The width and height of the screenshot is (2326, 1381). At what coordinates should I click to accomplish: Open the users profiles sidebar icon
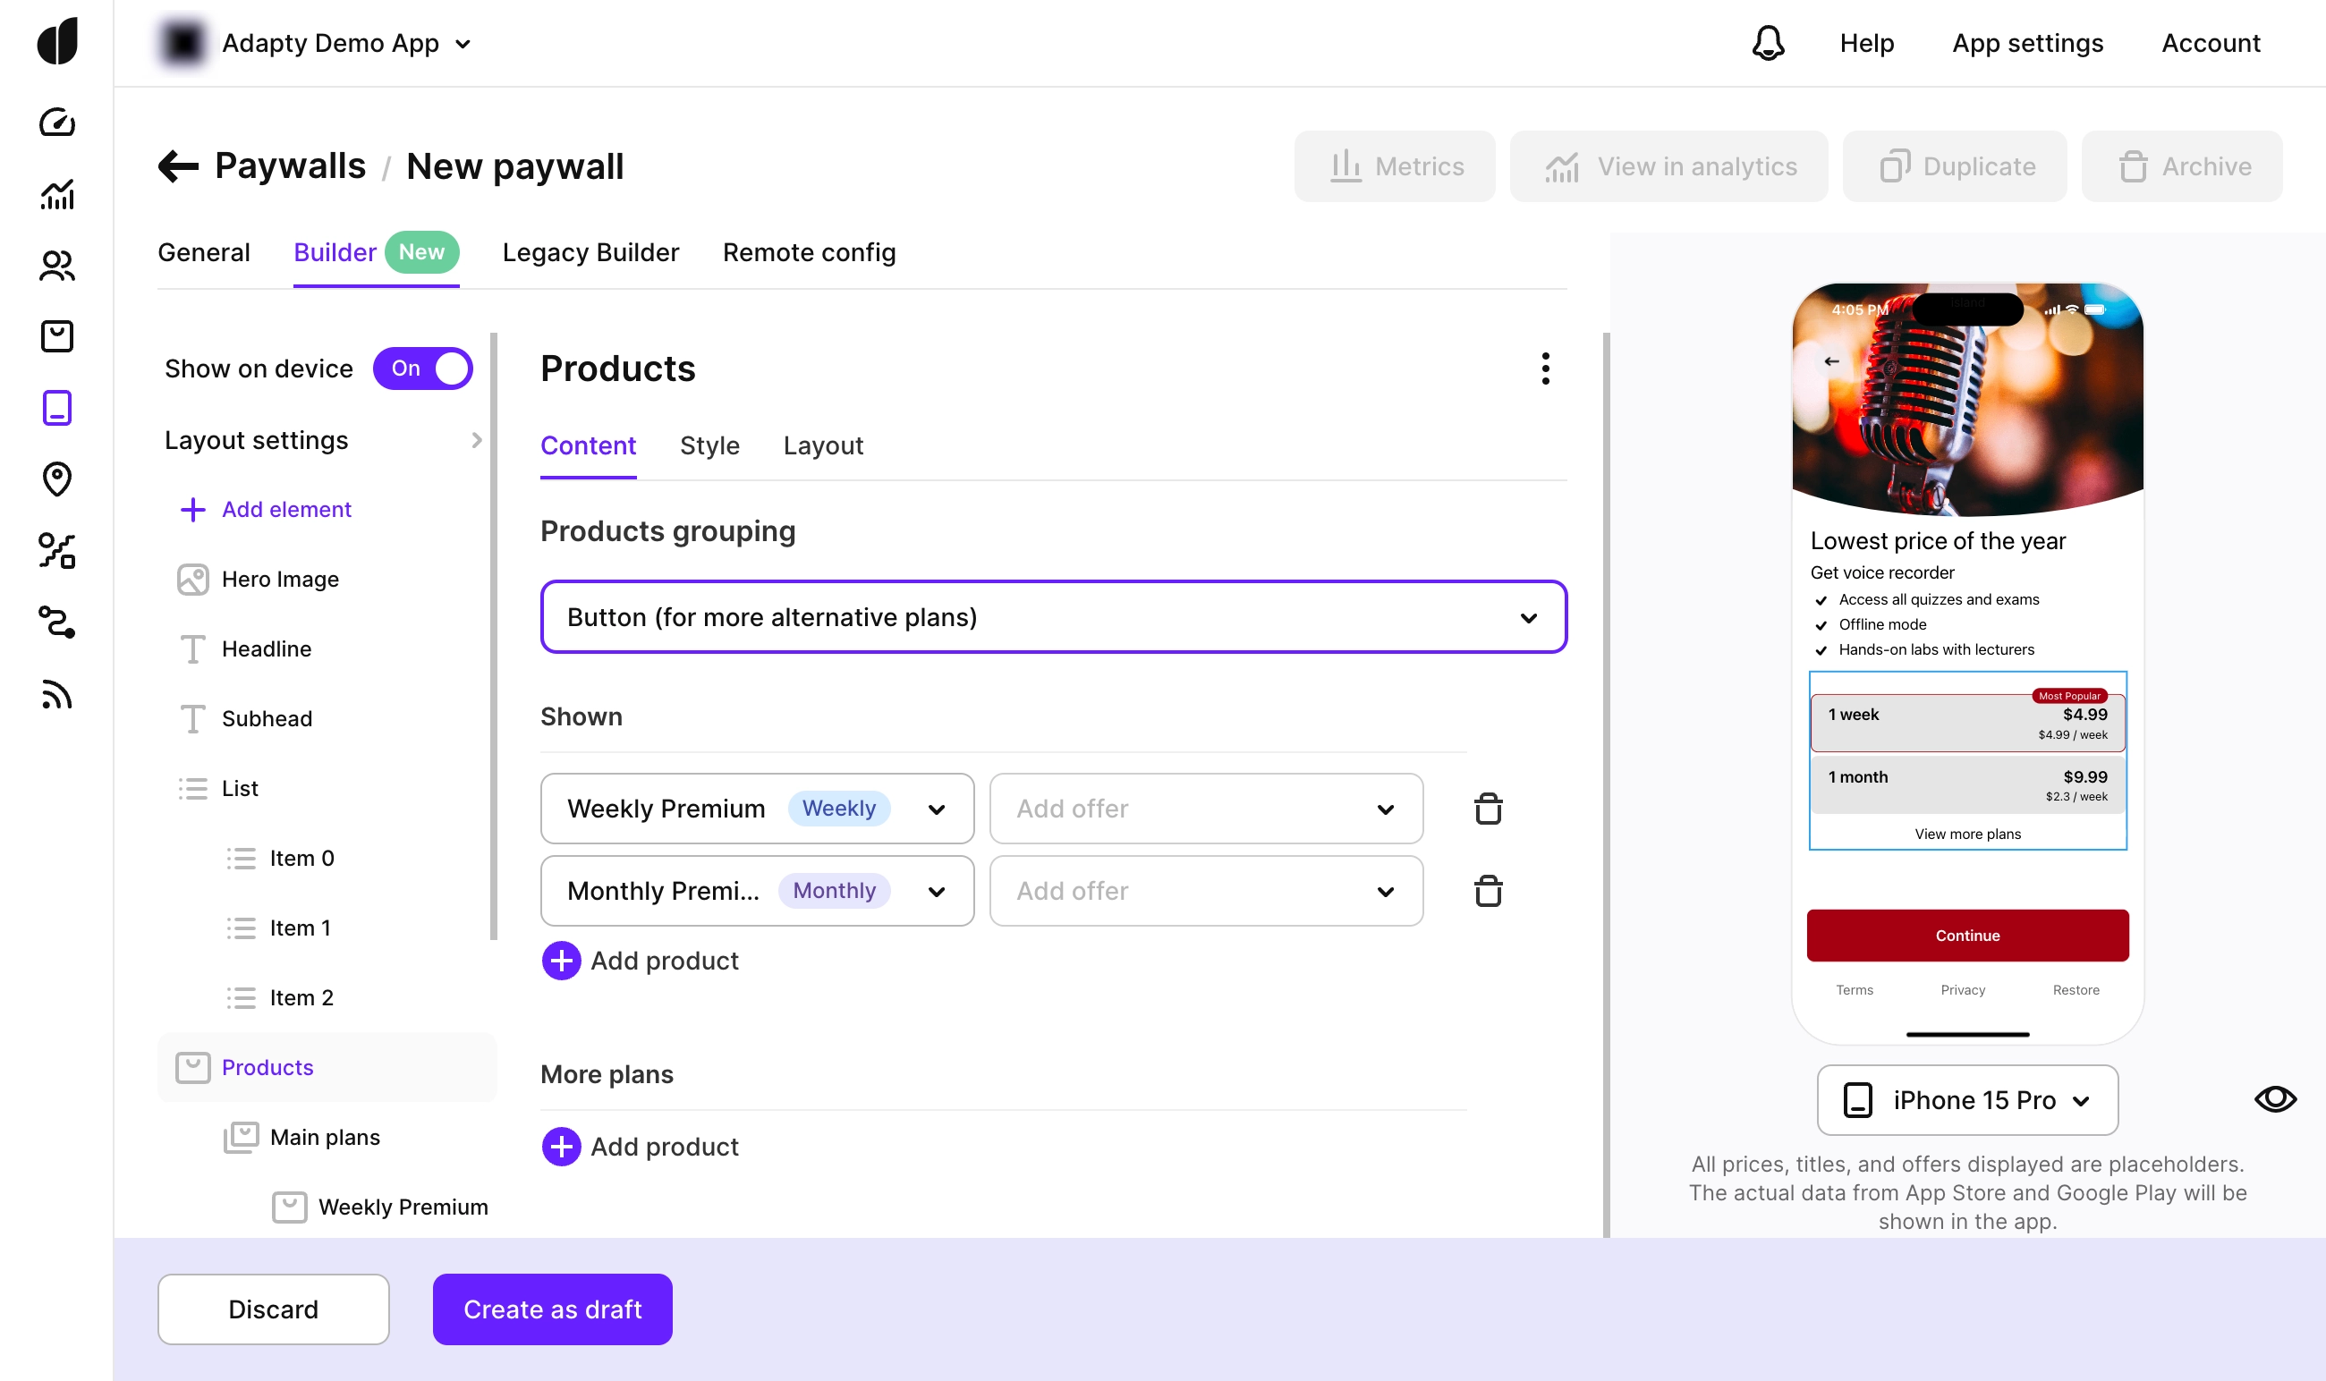(56, 266)
